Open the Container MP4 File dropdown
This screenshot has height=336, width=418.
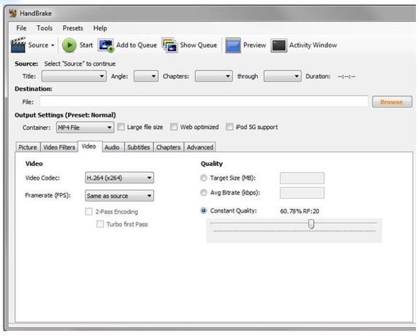pyautogui.click(x=85, y=128)
